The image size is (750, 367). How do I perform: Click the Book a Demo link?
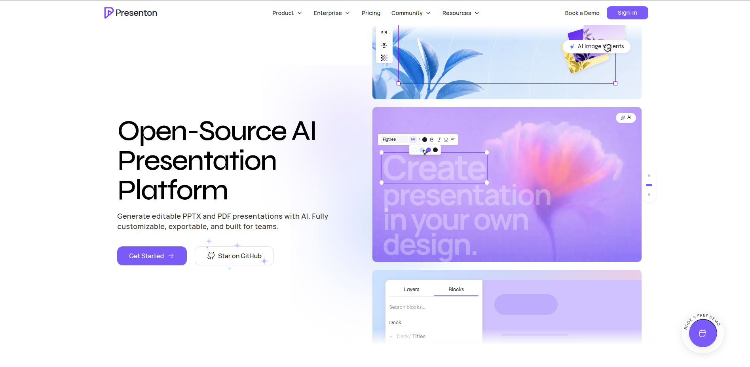(x=582, y=13)
